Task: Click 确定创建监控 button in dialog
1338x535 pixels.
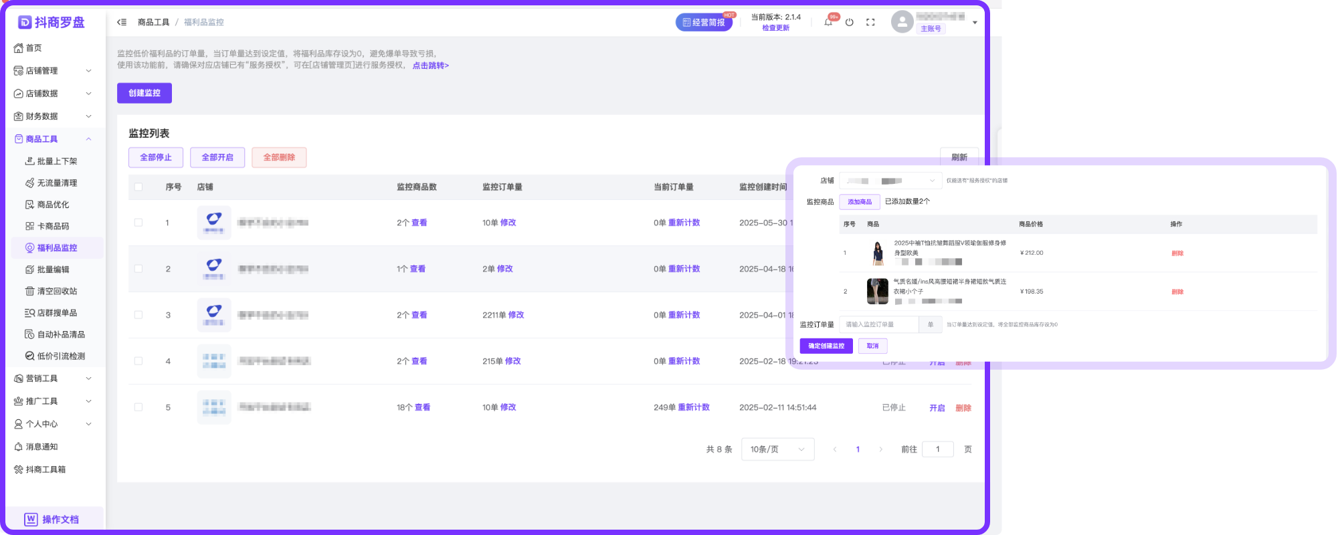Action: [826, 346]
